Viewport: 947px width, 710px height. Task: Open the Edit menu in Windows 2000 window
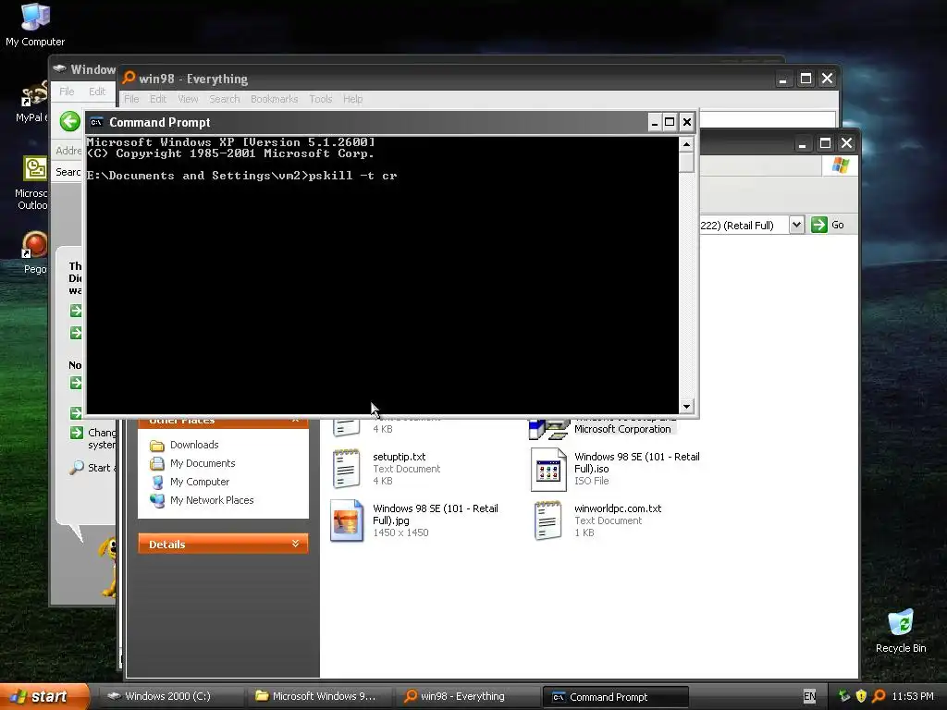click(x=97, y=92)
